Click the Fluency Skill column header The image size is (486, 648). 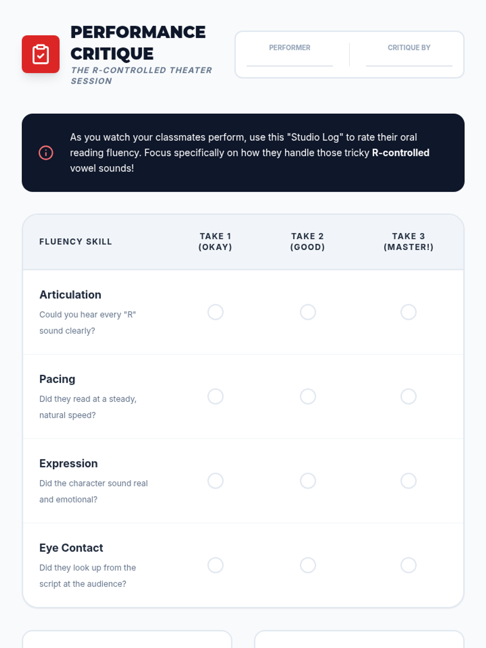click(75, 242)
